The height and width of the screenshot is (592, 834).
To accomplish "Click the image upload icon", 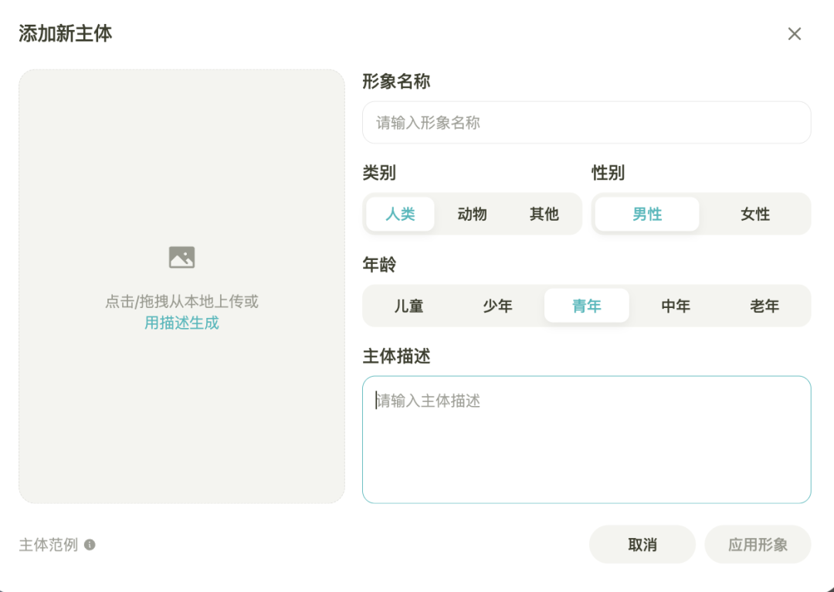I will point(181,257).
